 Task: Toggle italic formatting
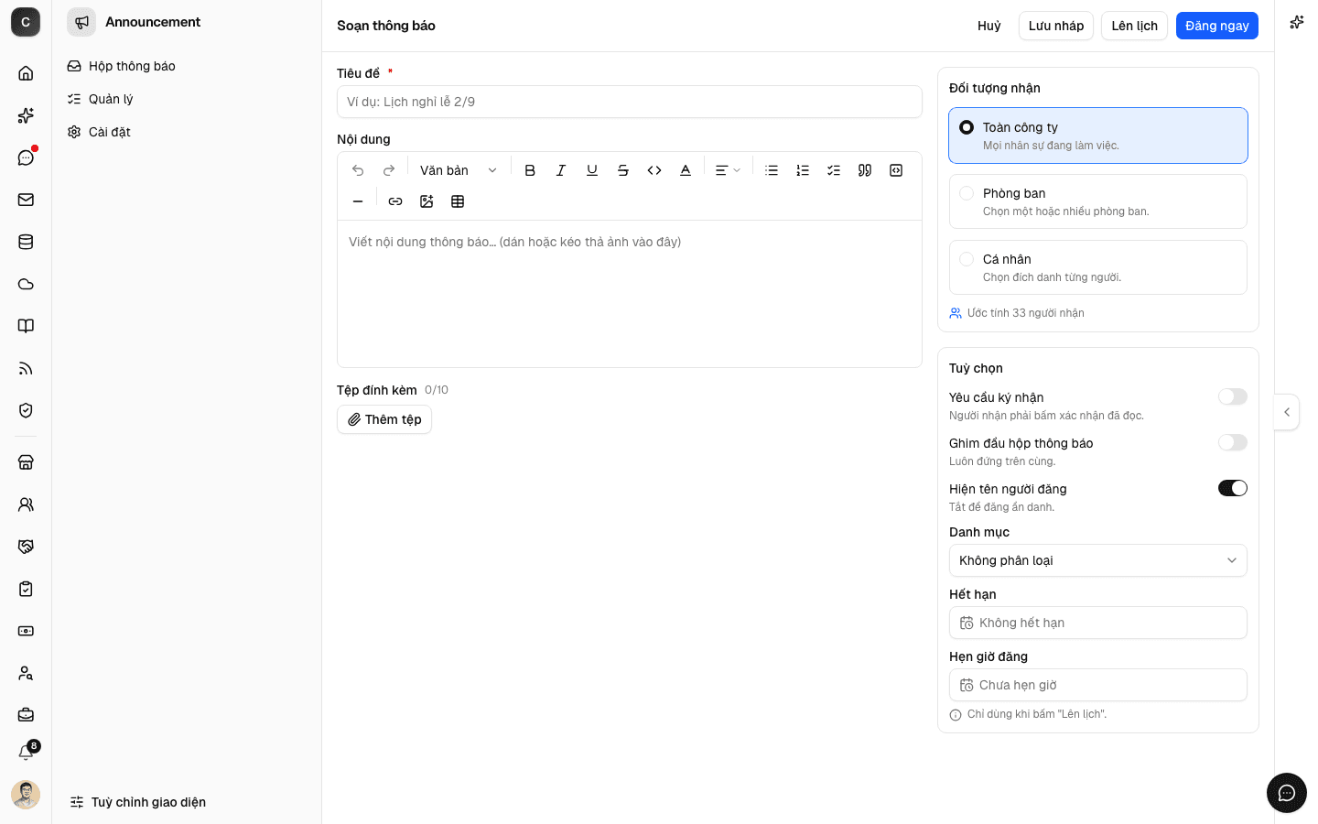pos(561,170)
